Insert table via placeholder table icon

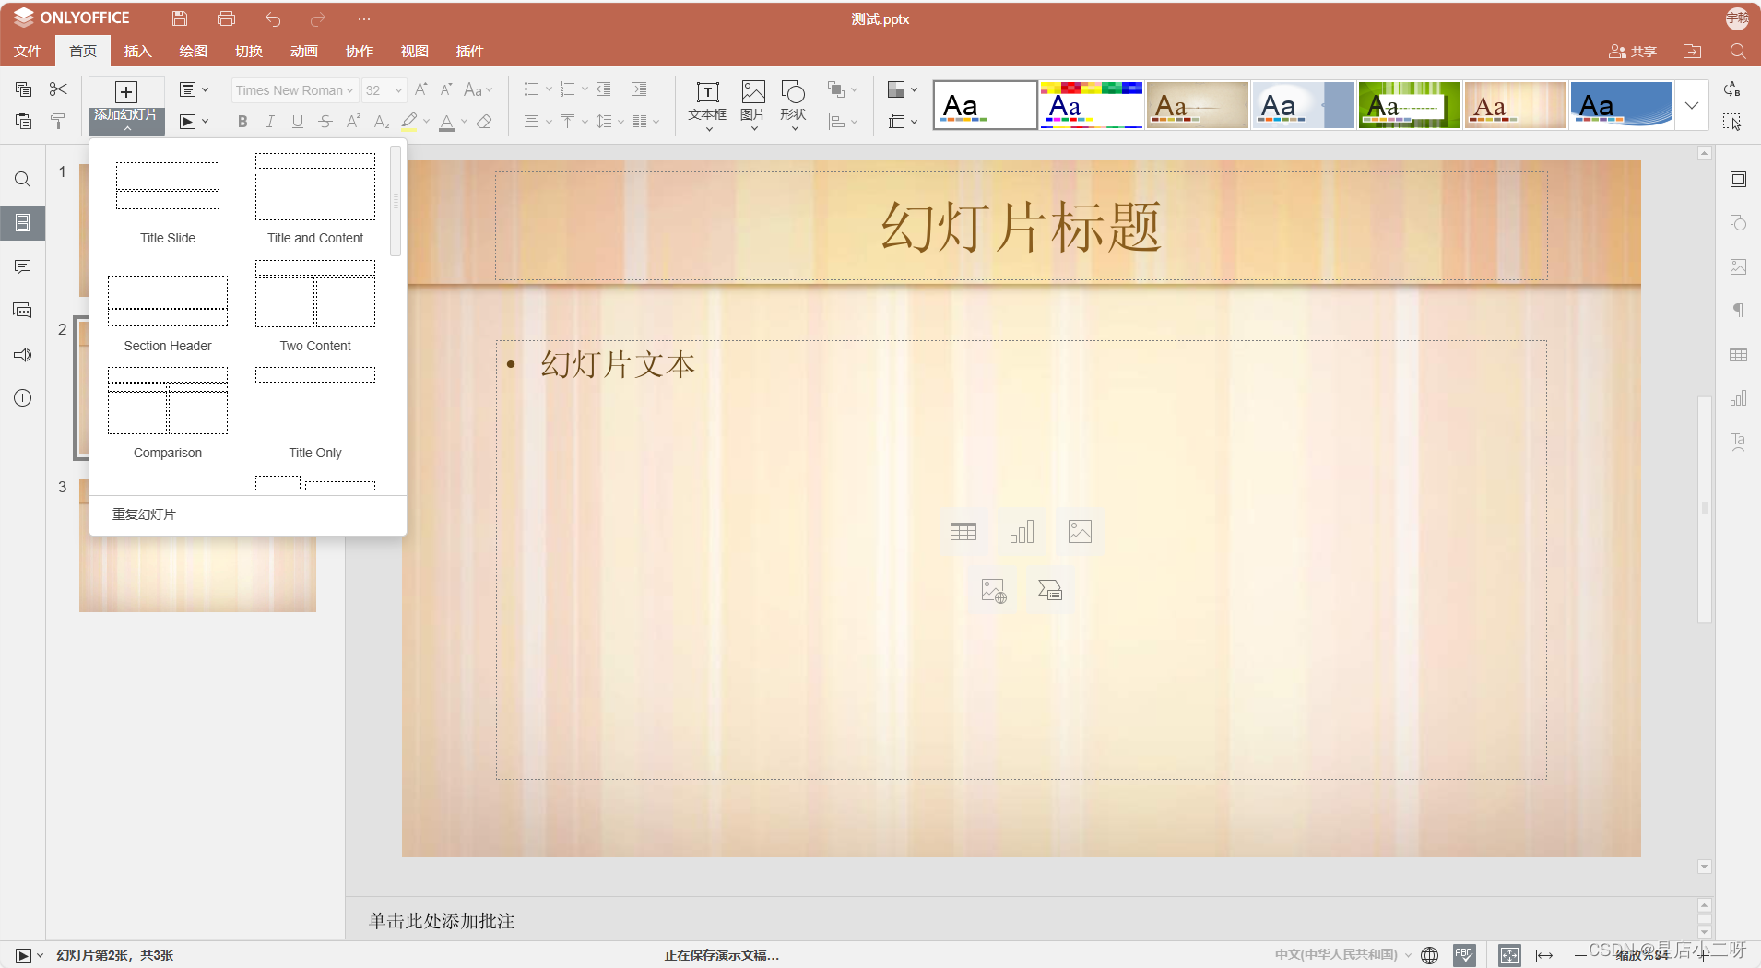click(x=963, y=532)
